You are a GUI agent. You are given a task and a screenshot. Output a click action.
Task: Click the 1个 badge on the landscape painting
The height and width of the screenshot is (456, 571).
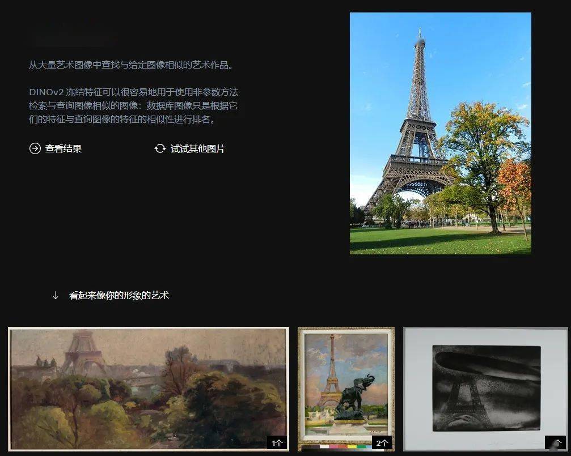277,442
